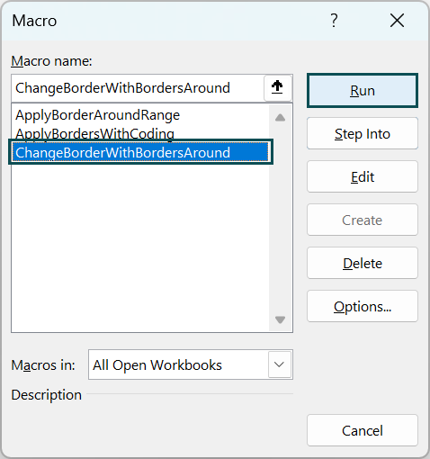Image resolution: width=430 pixels, height=459 pixels.
Task: Delete the selected macro
Action: tap(363, 264)
